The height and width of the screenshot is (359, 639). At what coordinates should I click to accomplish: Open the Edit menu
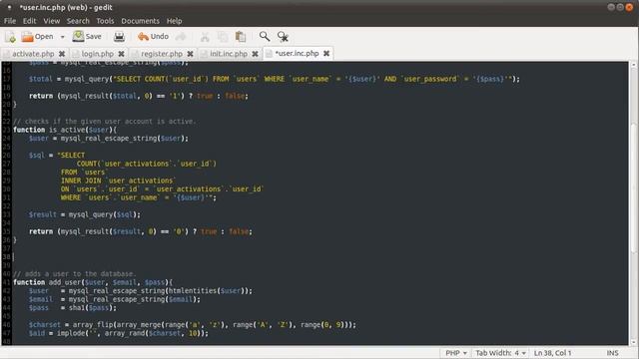pos(29,21)
